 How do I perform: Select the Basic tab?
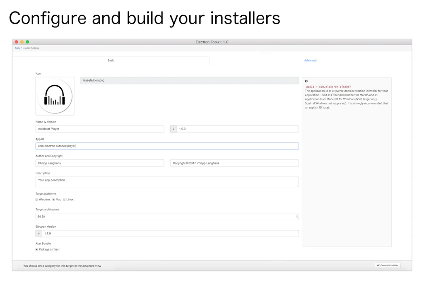[x=111, y=60]
